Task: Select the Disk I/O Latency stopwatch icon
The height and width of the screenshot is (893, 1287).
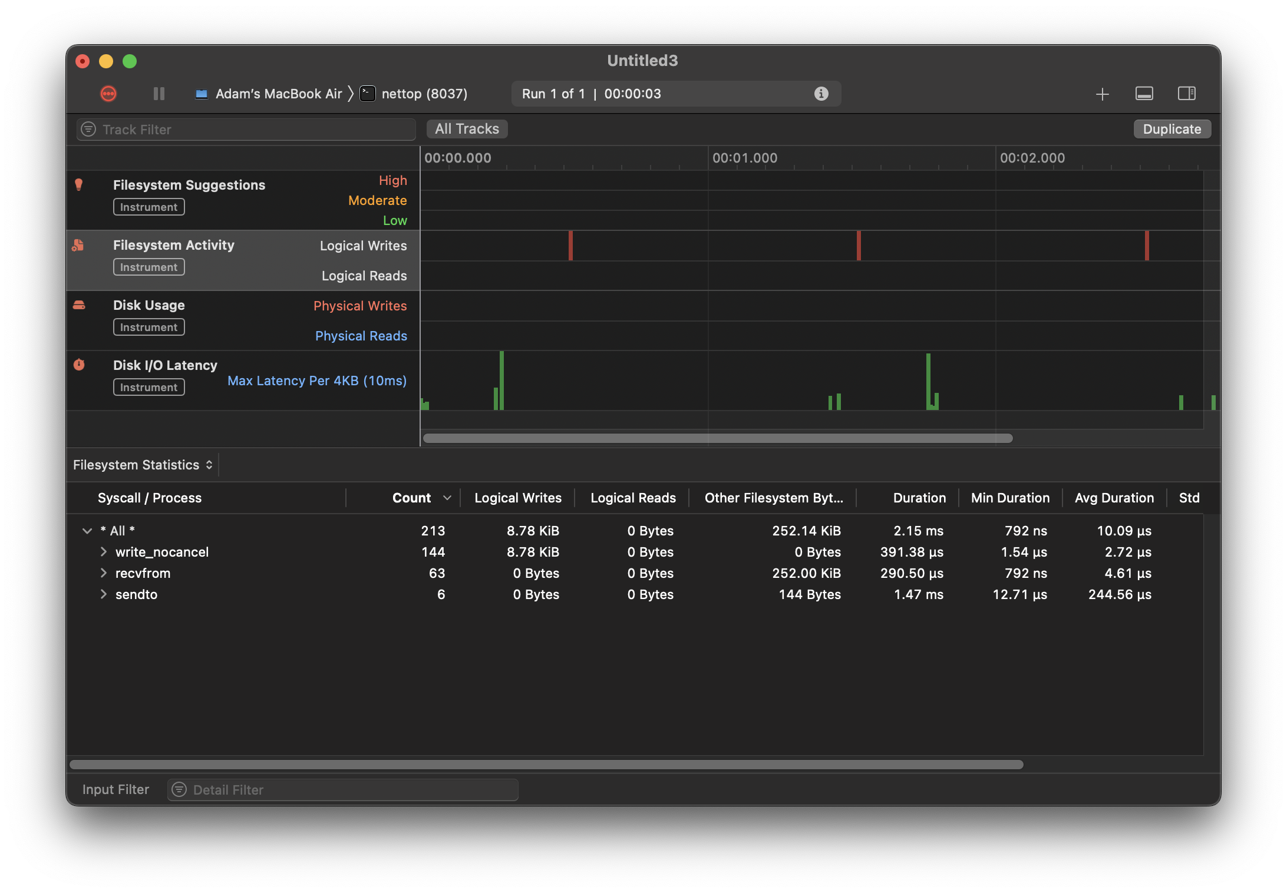Action: tap(79, 365)
